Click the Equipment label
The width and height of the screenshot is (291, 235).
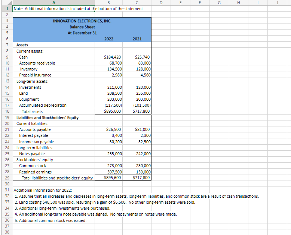(29, 99)
